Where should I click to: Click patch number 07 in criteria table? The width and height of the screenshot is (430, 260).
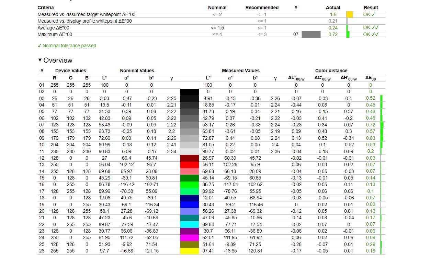click(x=296, y=34)
